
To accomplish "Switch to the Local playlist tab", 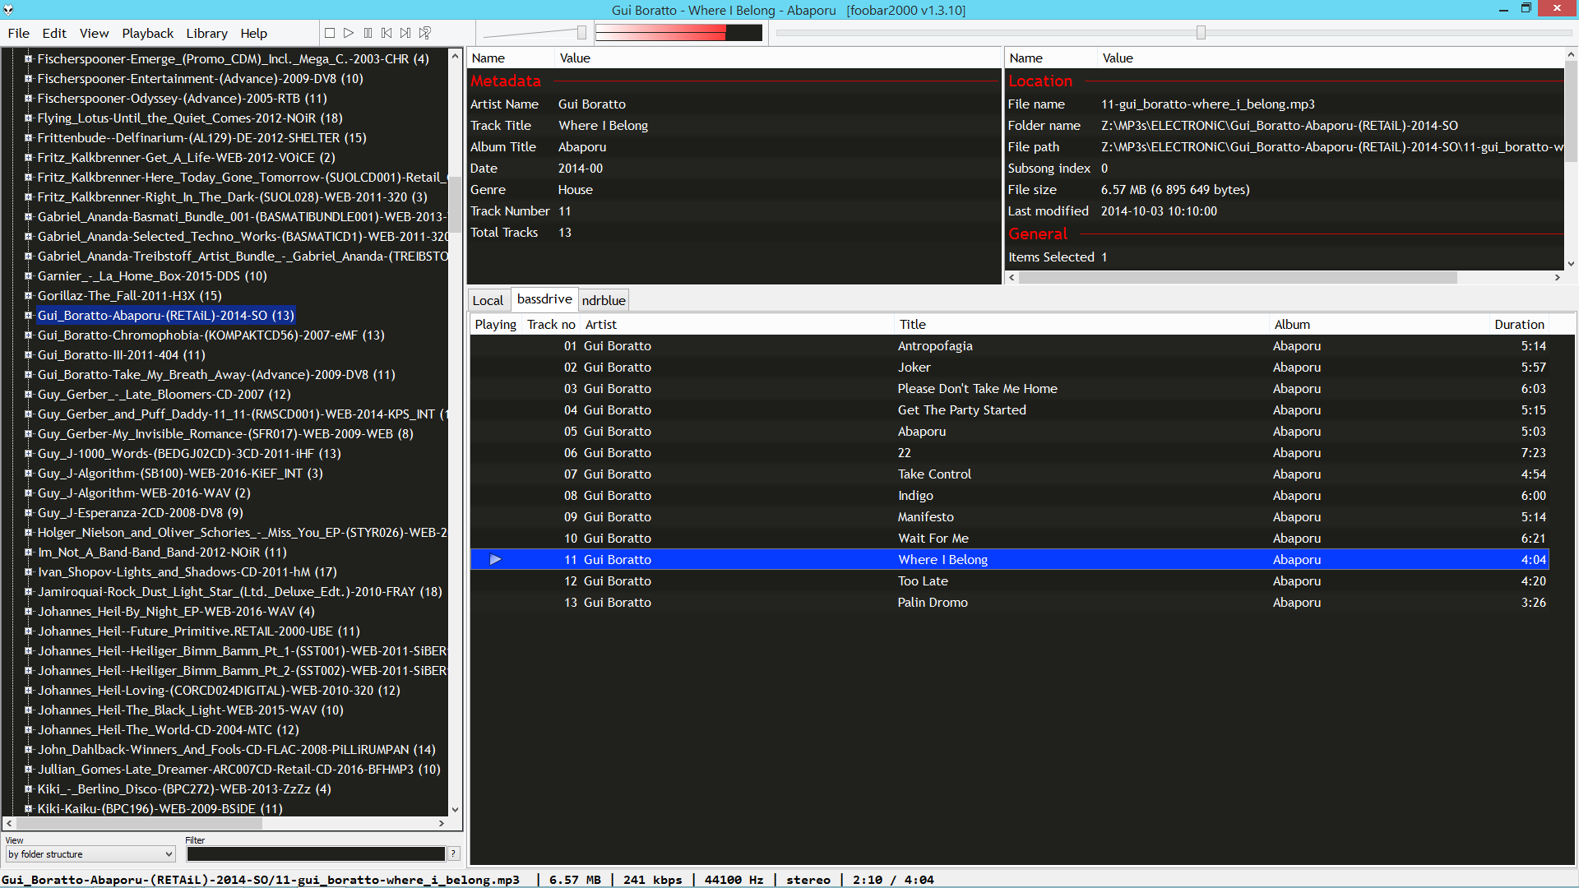I will (488, 301).
